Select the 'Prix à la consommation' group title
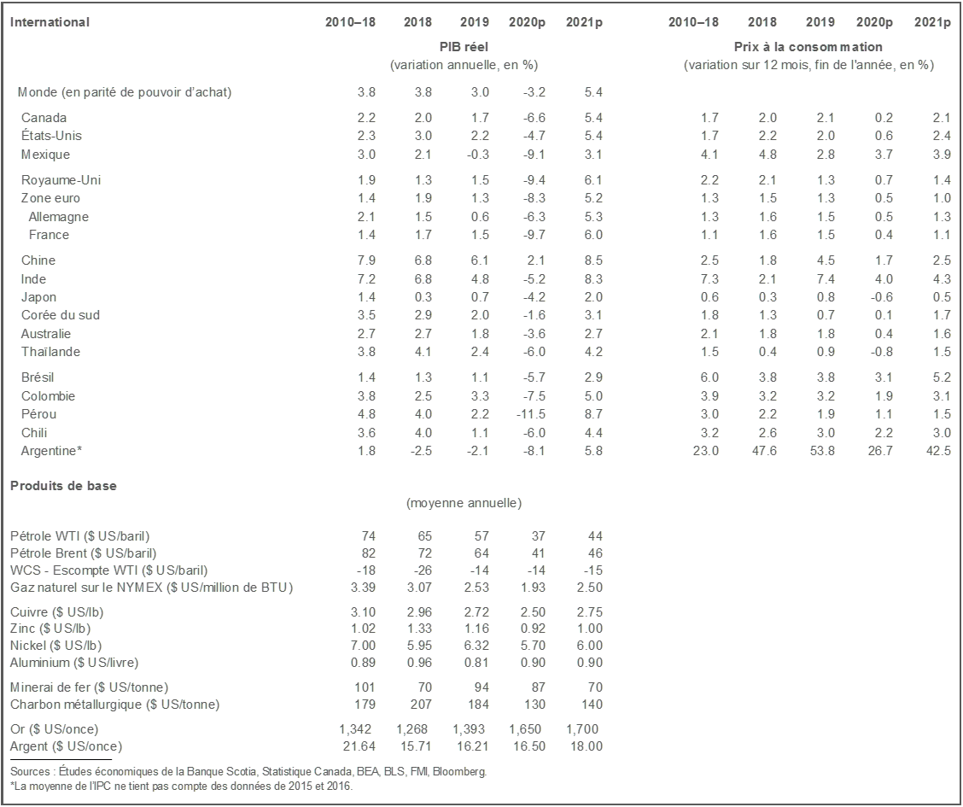The height and width of the screenshot is (807, 963). tap(808, 47)
